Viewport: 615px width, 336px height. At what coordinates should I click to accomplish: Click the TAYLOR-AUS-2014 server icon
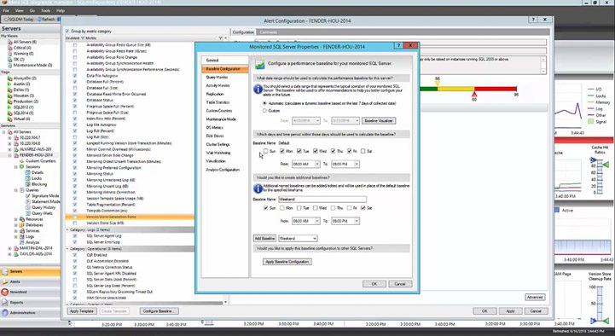(x=16, y=254)
